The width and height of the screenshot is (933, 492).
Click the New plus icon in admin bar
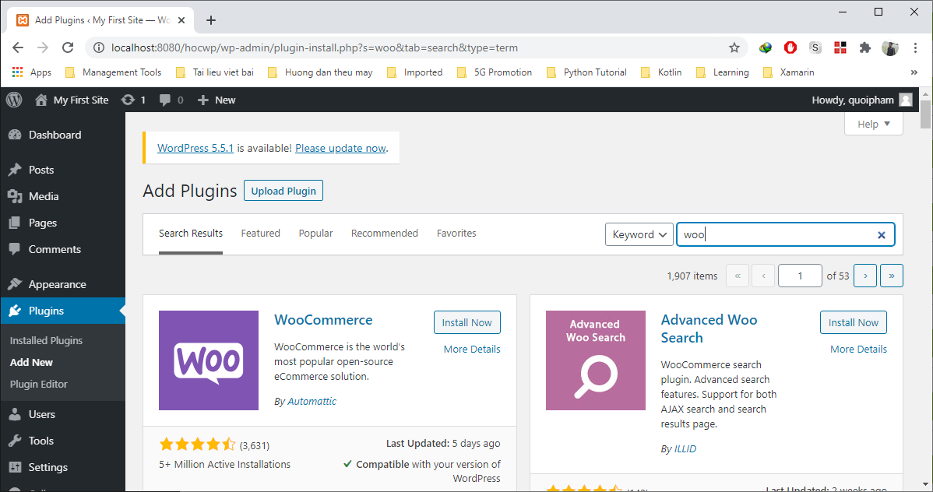[x=203, y=100]
